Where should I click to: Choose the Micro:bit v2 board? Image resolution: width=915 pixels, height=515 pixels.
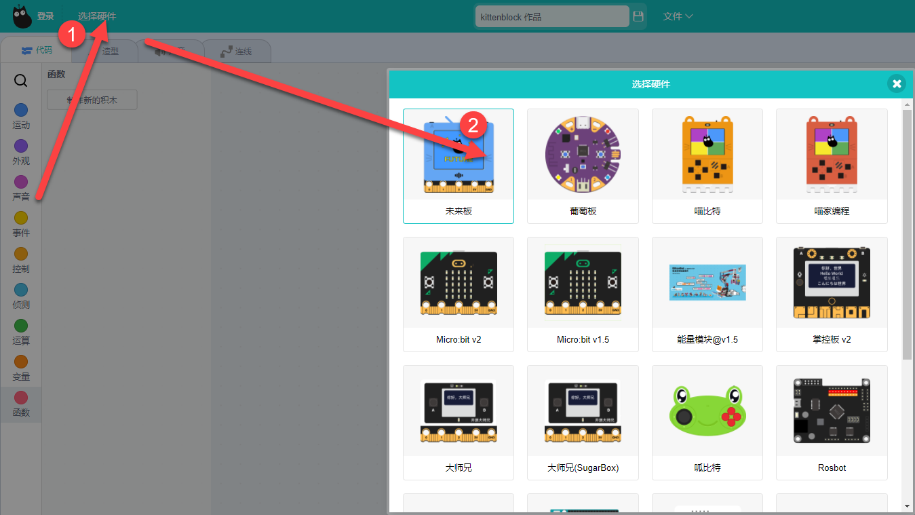point(459,283)
